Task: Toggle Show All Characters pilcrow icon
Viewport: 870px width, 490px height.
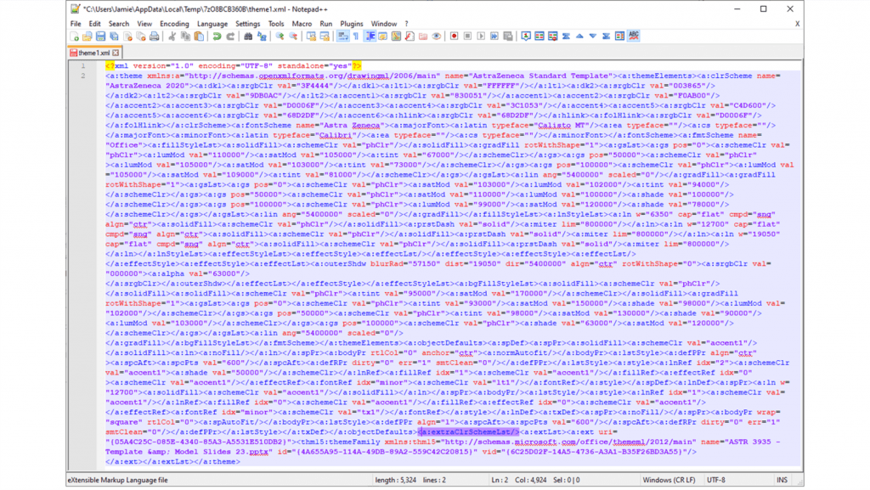Action: tap(356, 37)
